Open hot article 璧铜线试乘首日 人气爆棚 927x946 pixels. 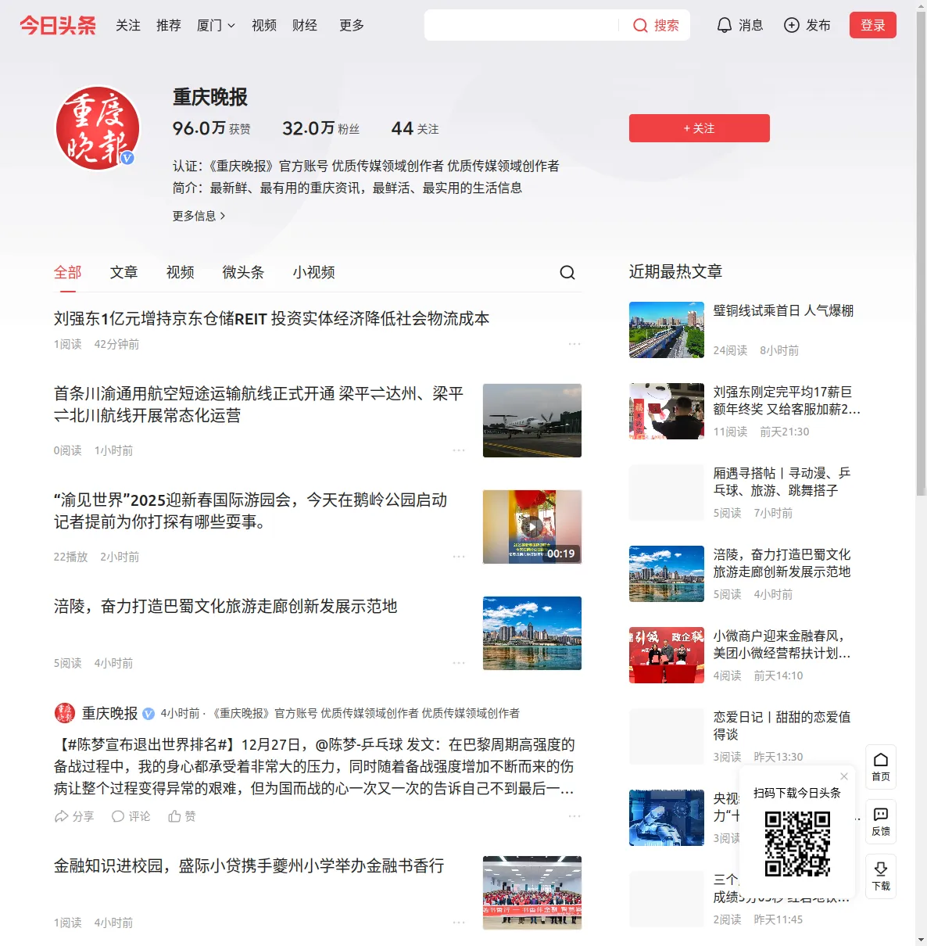tap(784, 310)
